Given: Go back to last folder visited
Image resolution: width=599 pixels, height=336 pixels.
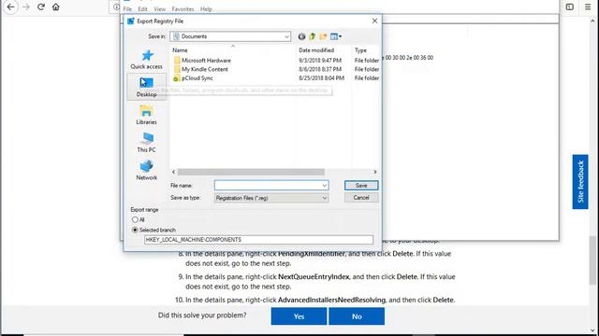Looking at the screenshot, I should click(x=301, y=36).
